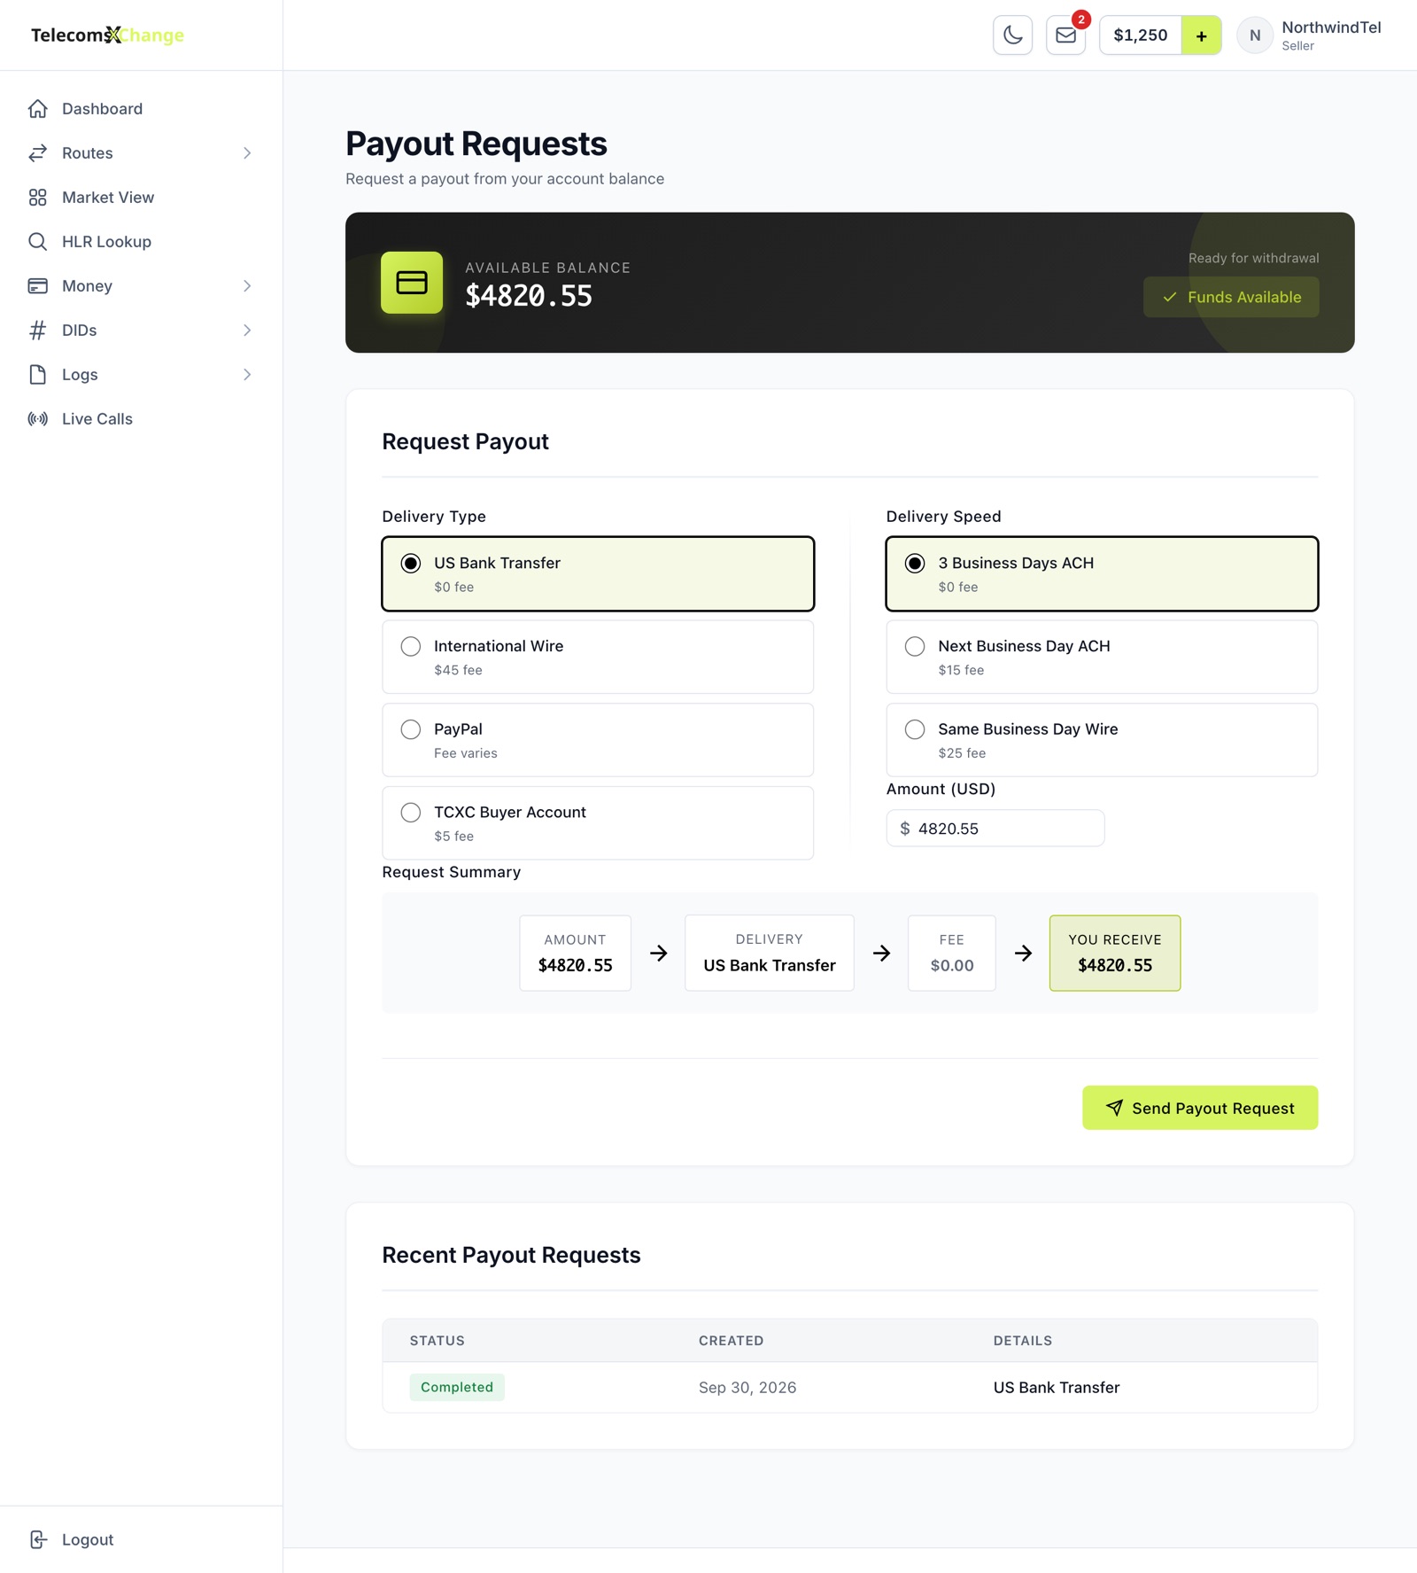Click the Live Calls broadcast icon
1417x1573 pixels.
[37, 419]
